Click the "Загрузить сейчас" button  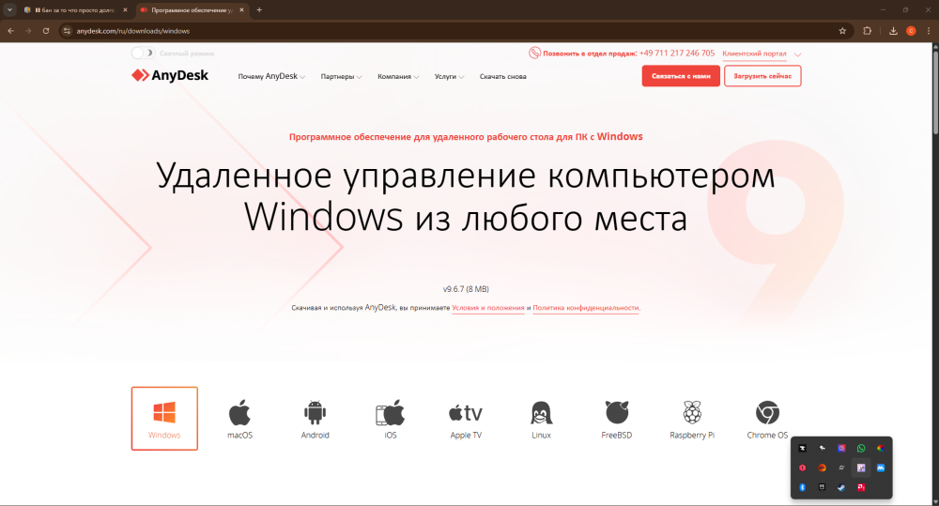click(762, 76)
